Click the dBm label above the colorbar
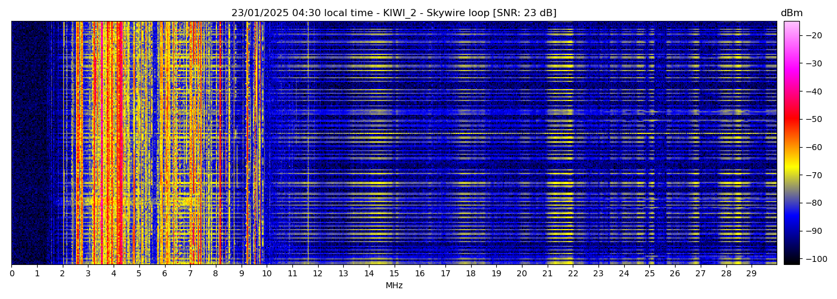The image size is (837, 299). tap(791, 13)
